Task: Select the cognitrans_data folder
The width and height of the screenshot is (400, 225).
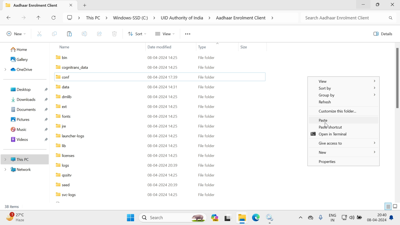Action: click(160, 67)
